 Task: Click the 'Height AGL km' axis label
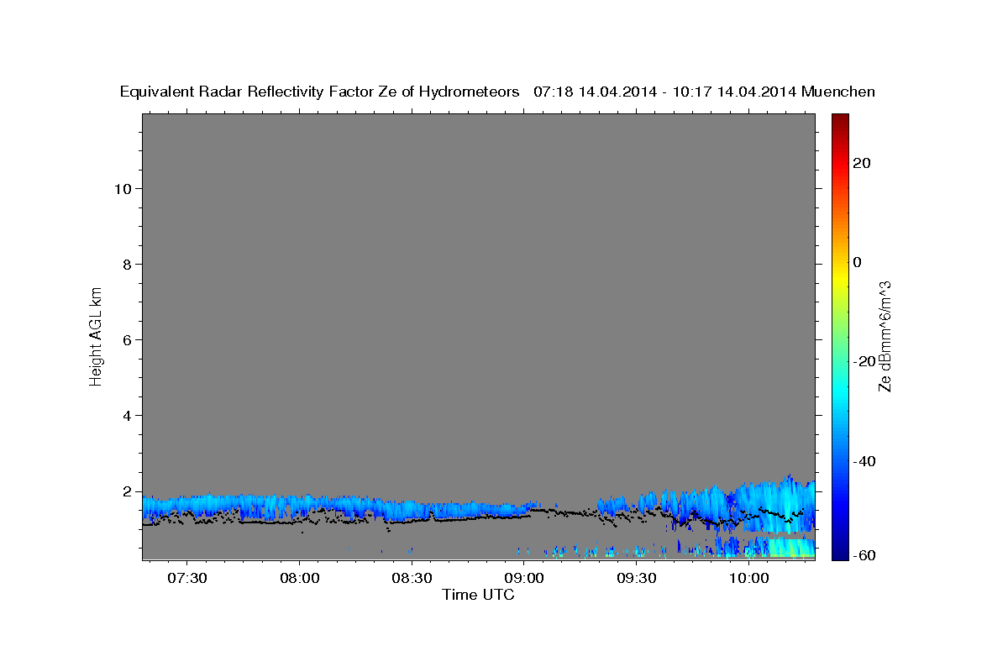96,335
